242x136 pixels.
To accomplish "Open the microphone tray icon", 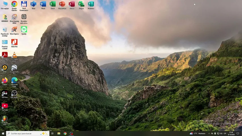I will (215, 133).
